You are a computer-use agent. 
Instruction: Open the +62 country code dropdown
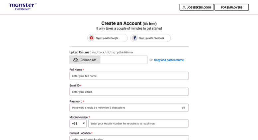click(x=78, y=123)
